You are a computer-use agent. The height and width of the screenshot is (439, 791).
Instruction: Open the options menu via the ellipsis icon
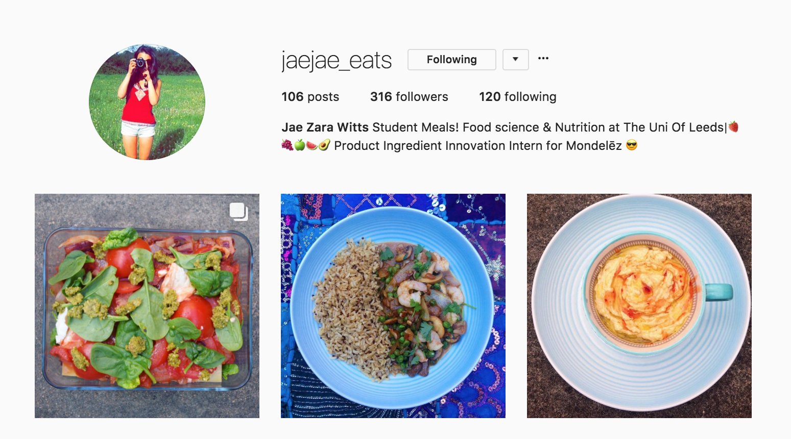click(x=543, y=58)
